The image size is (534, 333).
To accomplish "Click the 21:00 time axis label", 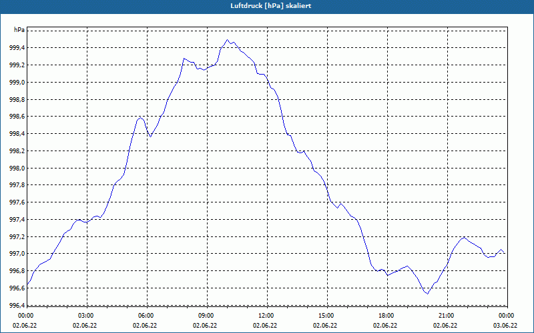I will coord(447,316).
